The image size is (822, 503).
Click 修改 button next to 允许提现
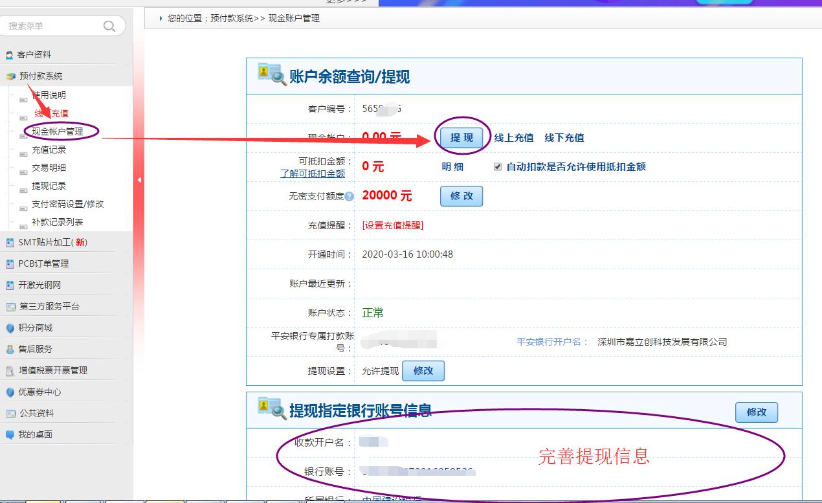click(x=423, y=371)
